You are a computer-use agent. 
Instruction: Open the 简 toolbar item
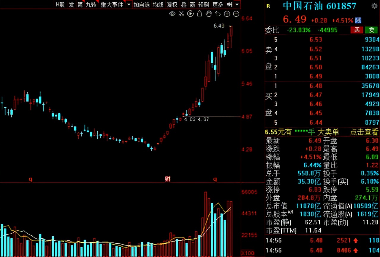coord(80,4)
